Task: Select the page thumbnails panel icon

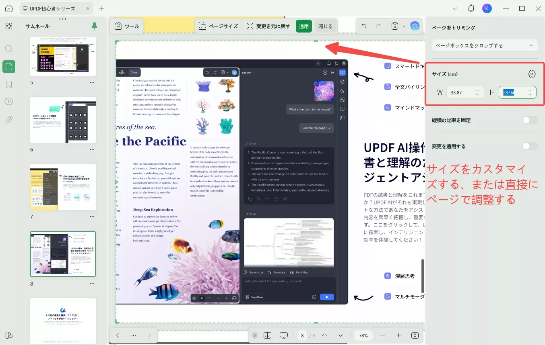Action: pos(9,66)
